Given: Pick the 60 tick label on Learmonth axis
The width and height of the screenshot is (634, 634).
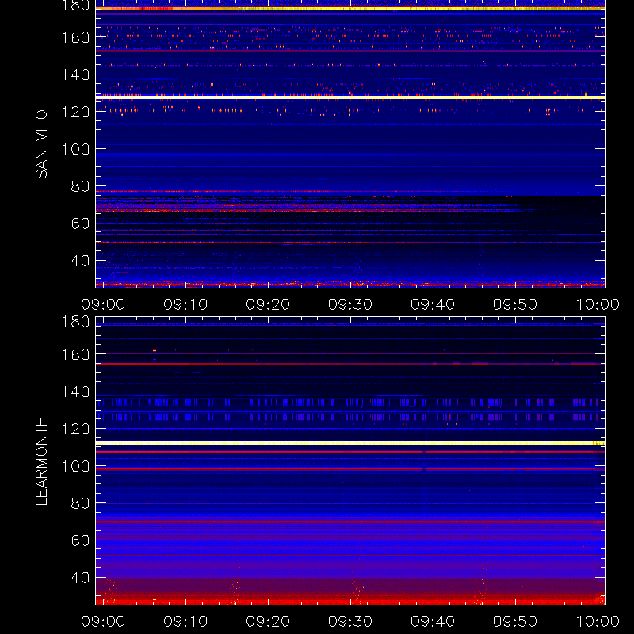Looking at the screenshot, I should pos(80,540).
